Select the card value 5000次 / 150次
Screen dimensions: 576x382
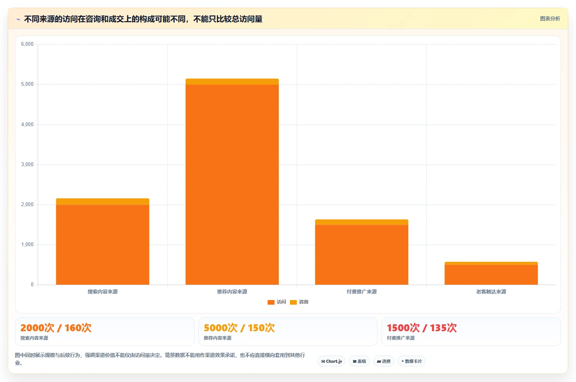(239, 328)
